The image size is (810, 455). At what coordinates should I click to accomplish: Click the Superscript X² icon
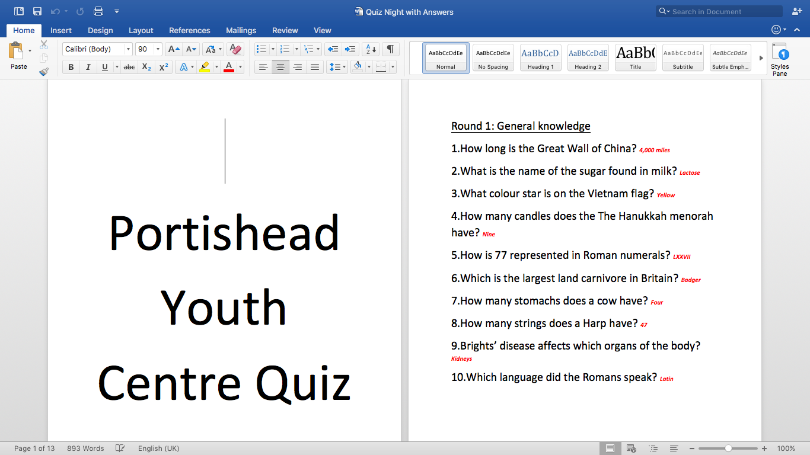click(164, 67)
